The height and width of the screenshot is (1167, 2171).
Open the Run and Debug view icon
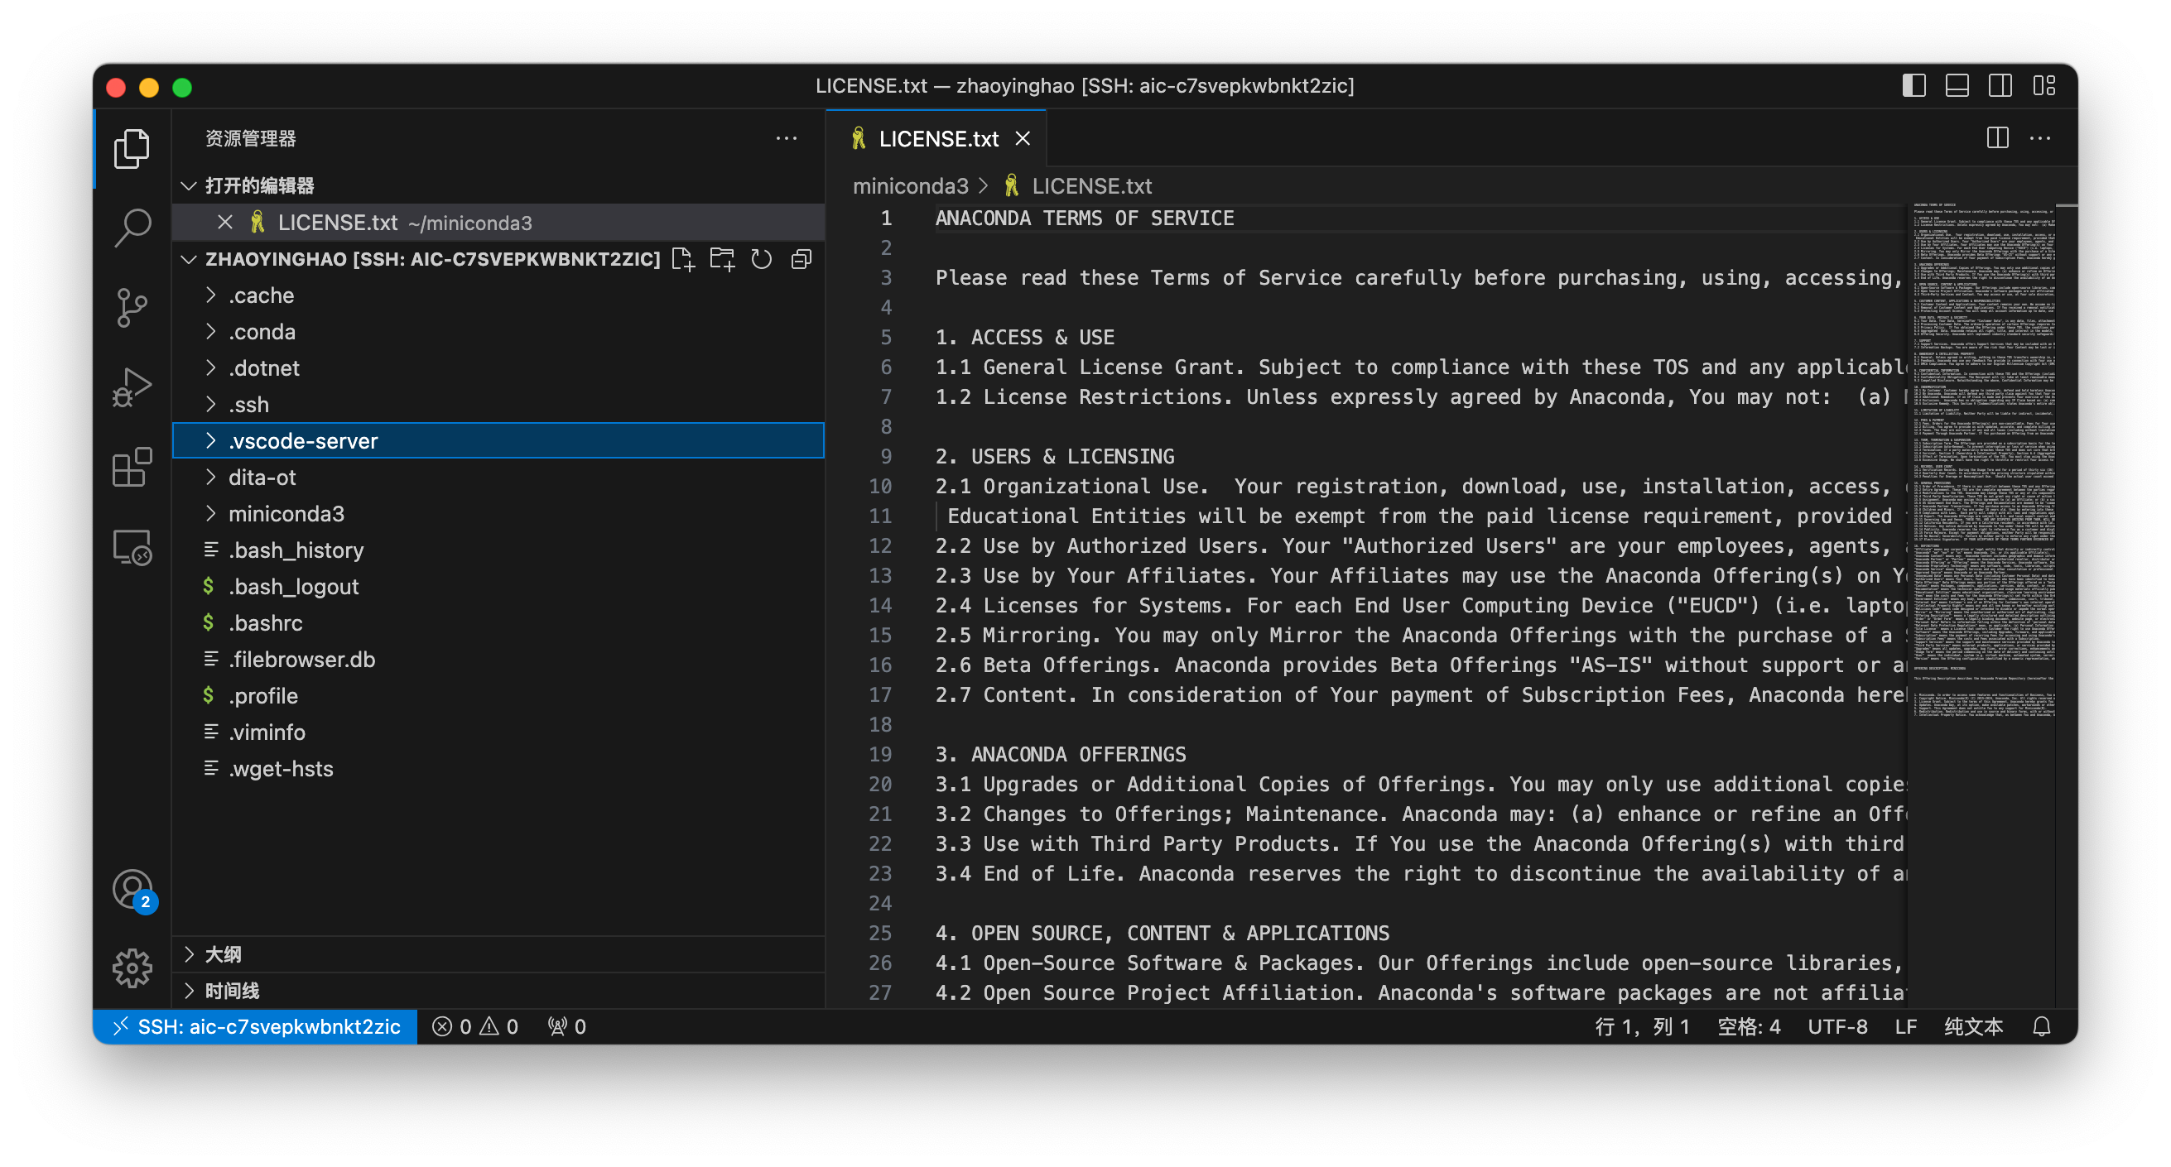point(132,387)
